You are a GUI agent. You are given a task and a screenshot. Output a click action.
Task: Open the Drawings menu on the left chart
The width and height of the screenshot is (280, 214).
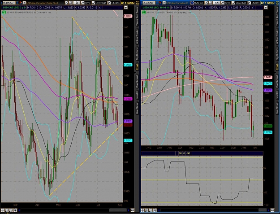(99, 3)
